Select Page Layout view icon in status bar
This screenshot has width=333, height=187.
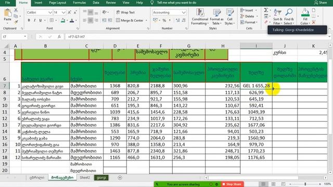click(x=273, y=184)
